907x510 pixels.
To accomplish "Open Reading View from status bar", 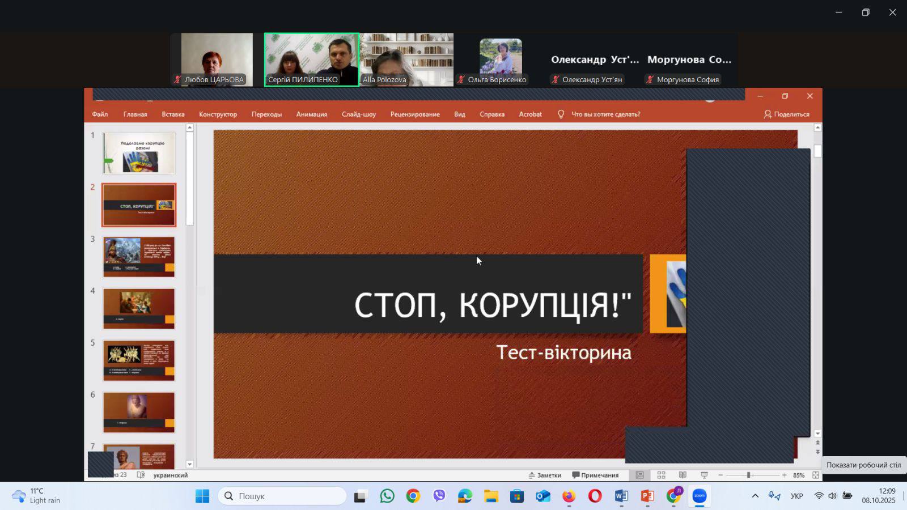I will [683, 475].
